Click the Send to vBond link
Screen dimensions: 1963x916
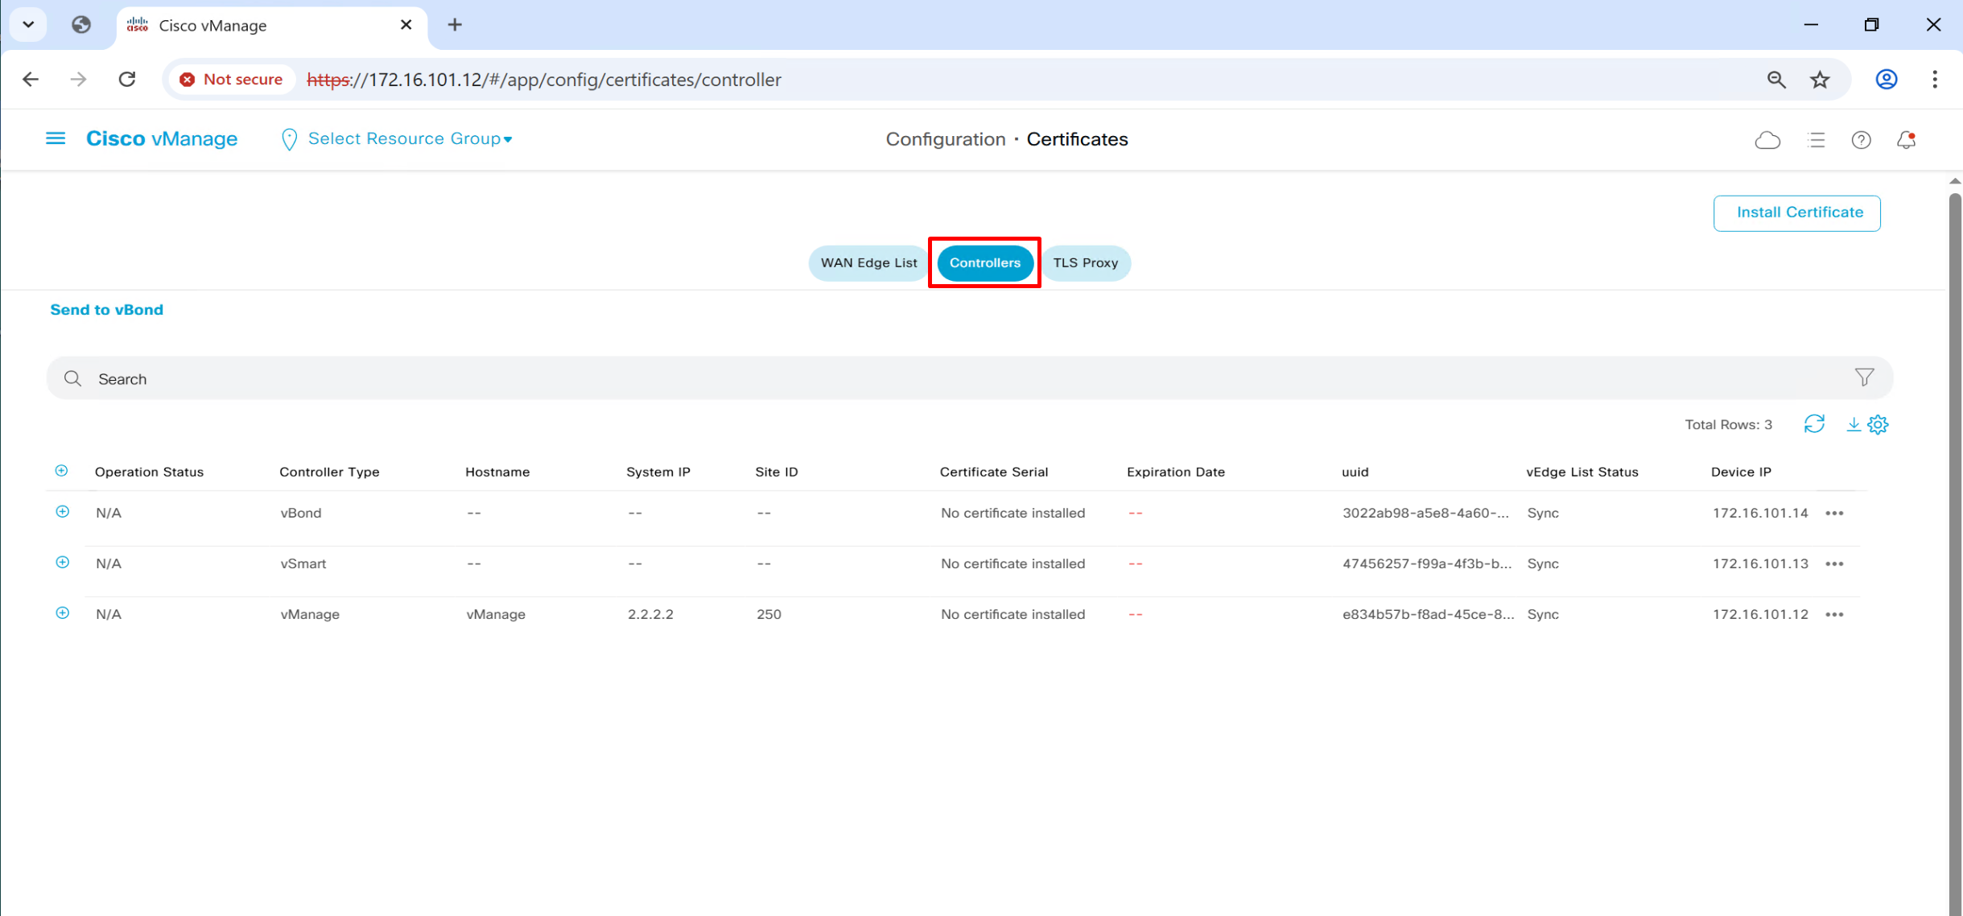(x=106, y=310)
